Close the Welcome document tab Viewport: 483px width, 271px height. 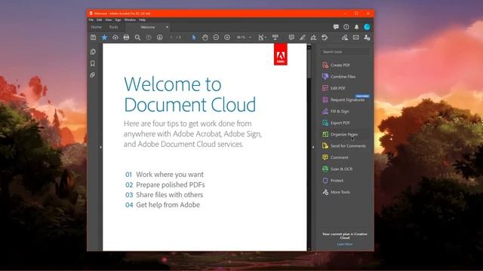tap(167, 27)
